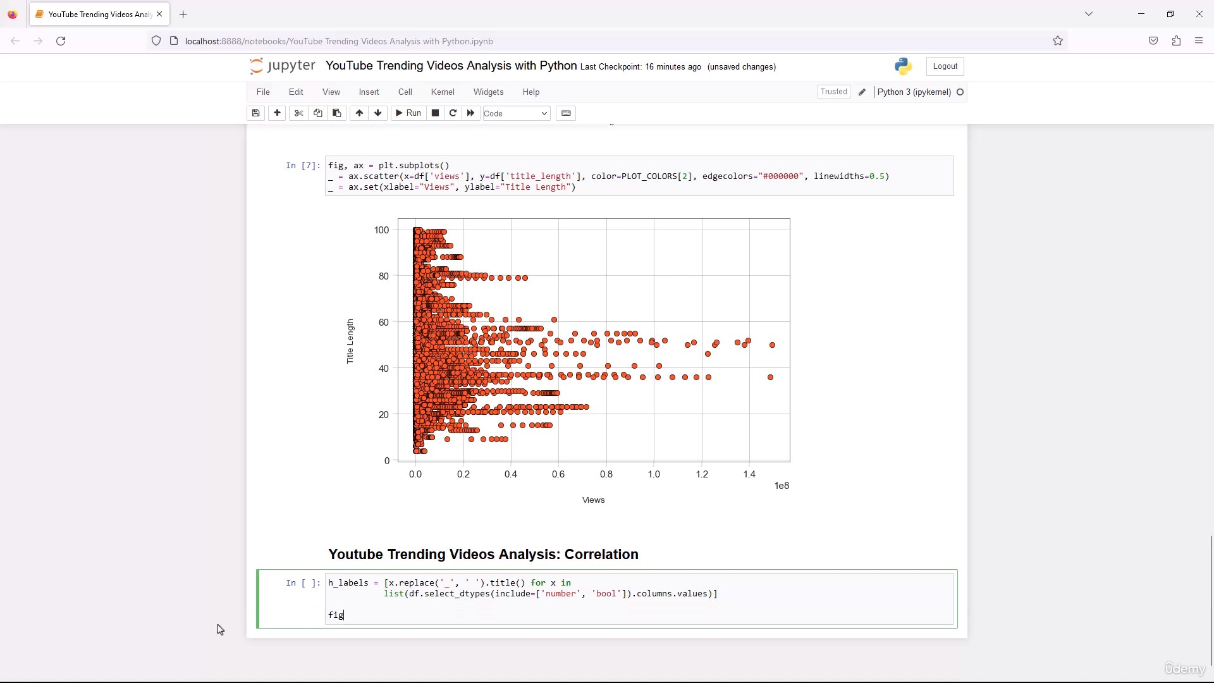Click the notebook title to rename
Screen dimensions: 1214x683
tap(451, 66)
